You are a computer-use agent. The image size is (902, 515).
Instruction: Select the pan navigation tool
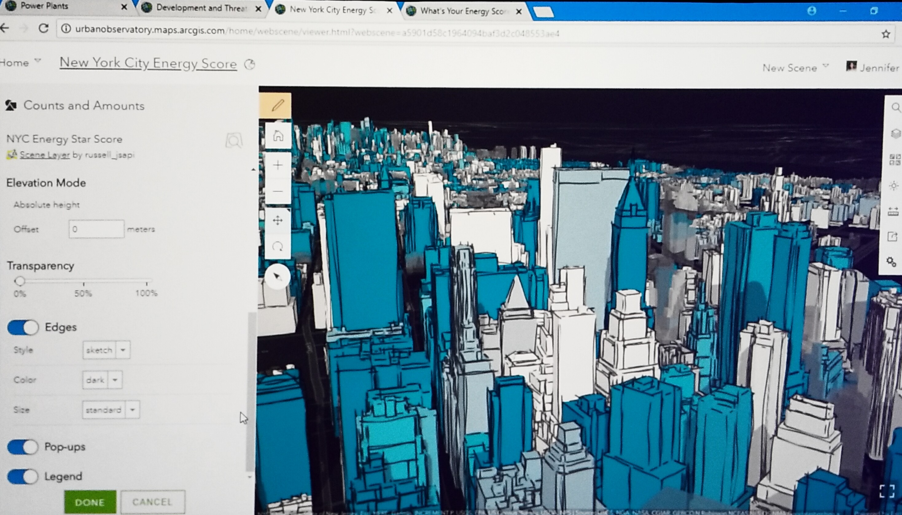point(278,221)
